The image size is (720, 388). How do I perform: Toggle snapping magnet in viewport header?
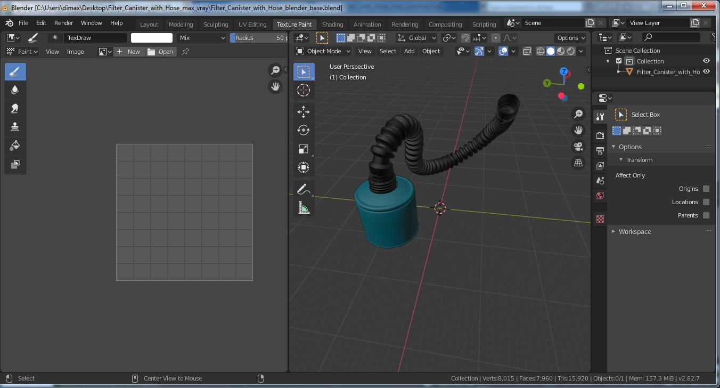[x=465, y=38]
